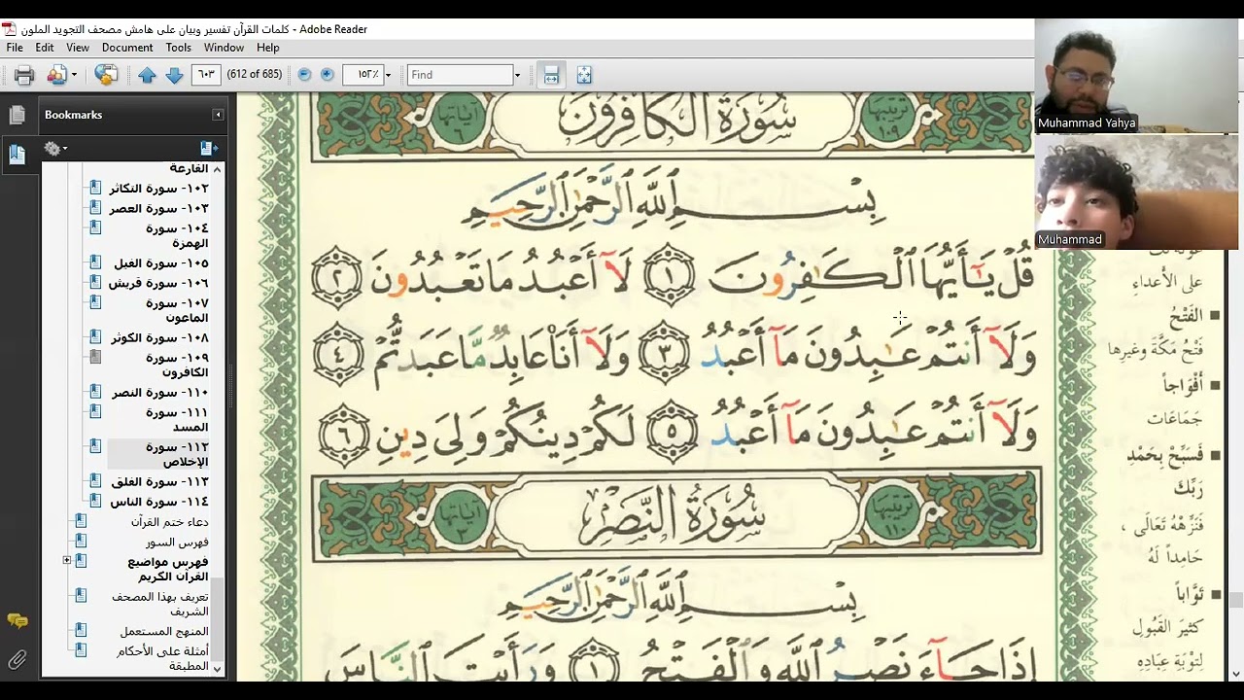This screenshot has height=700, width=1244.
Task: Open the Find options dropdown arrow
Action: (x=517, y=75)
